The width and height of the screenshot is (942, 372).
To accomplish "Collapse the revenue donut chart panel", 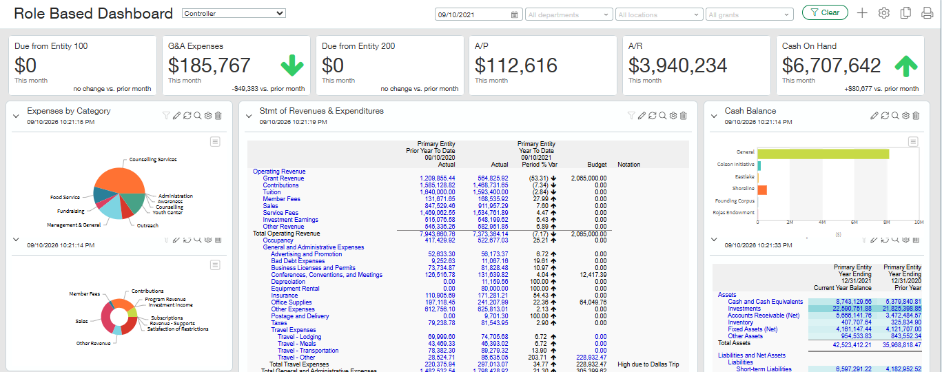I will point(16,240).
